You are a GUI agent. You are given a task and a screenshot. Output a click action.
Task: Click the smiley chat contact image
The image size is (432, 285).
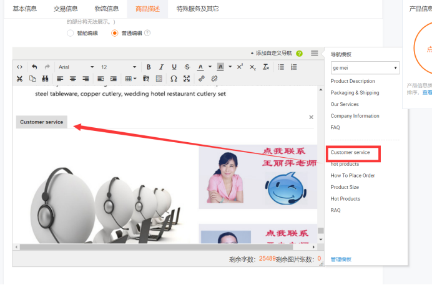point(286,188)
